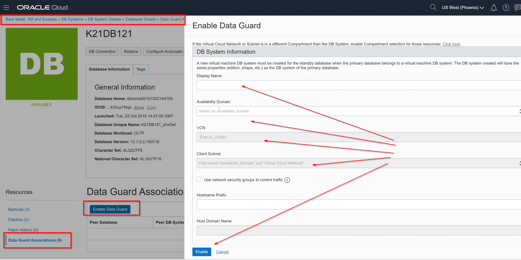This screenshot has width=521, height=260.
Task: Click the help question mark icon
Action: pyautogui.click(x=506, y=8)
